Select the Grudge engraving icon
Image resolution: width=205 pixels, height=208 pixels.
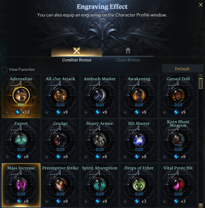coord(60,140)
